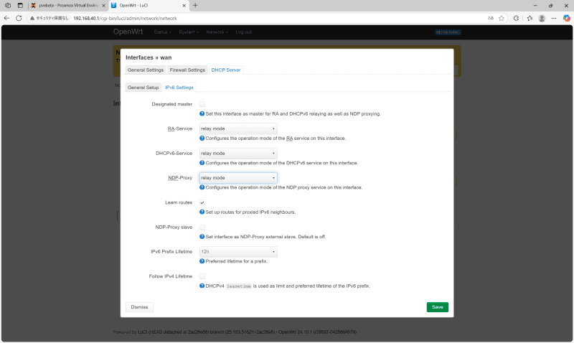Add page to favorites star icon
The width and height of the screenshot is (574, 343).
502,18
